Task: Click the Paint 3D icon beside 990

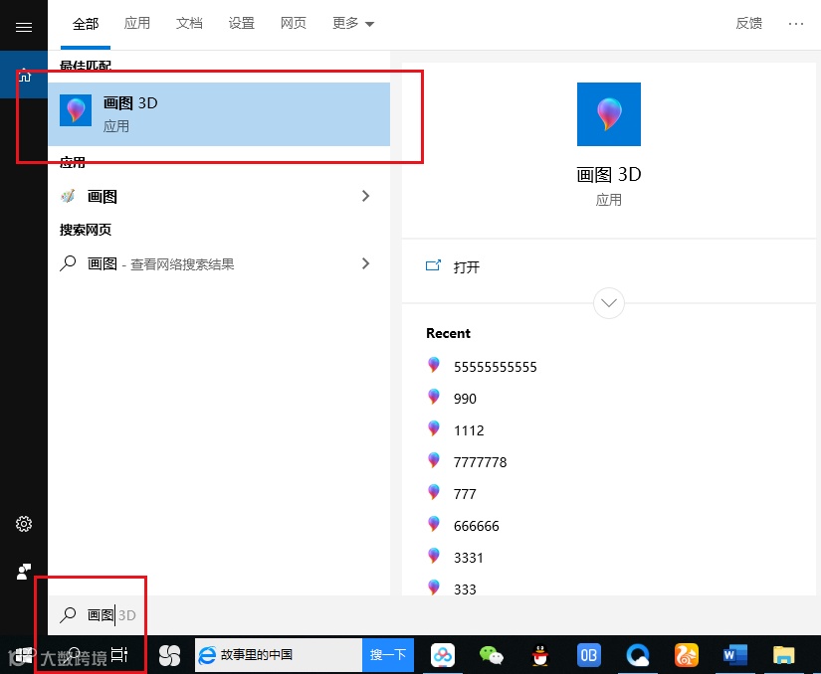Action: point(434,397)
